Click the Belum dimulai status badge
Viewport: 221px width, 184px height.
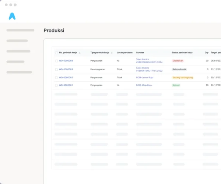point(179,69)
